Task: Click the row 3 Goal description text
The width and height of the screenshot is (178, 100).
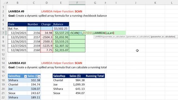Action: pyautogui.click(x=58, y=16)
